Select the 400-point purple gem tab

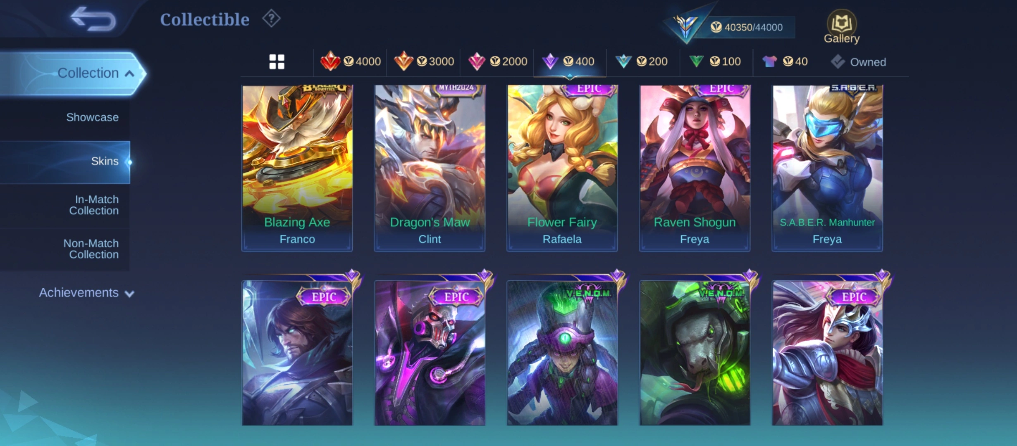coord(570,62)
